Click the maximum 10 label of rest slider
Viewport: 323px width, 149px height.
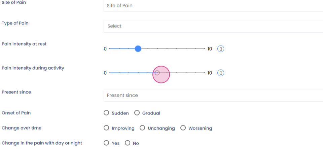tap(210, 49)
